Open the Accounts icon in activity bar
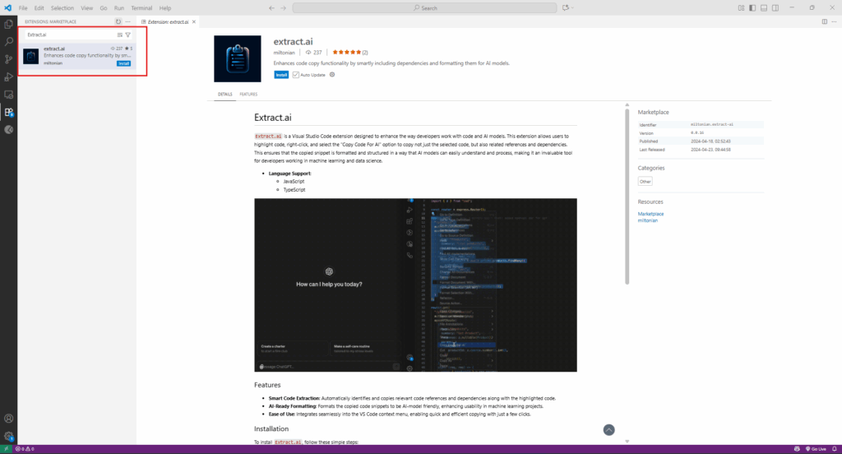This screenshot has height=454, width=842. 9,419
